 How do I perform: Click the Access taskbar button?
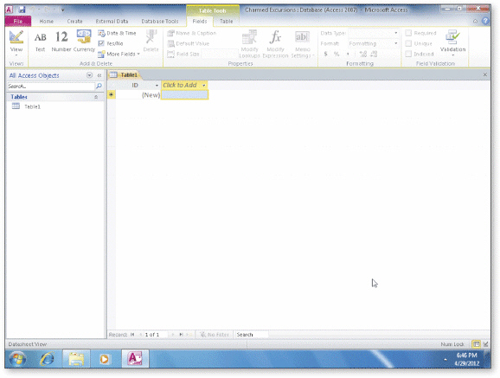(x=135, y=359)
